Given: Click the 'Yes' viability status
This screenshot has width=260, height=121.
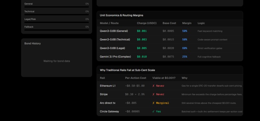Looking at the screenshot, I should [156, 111].
